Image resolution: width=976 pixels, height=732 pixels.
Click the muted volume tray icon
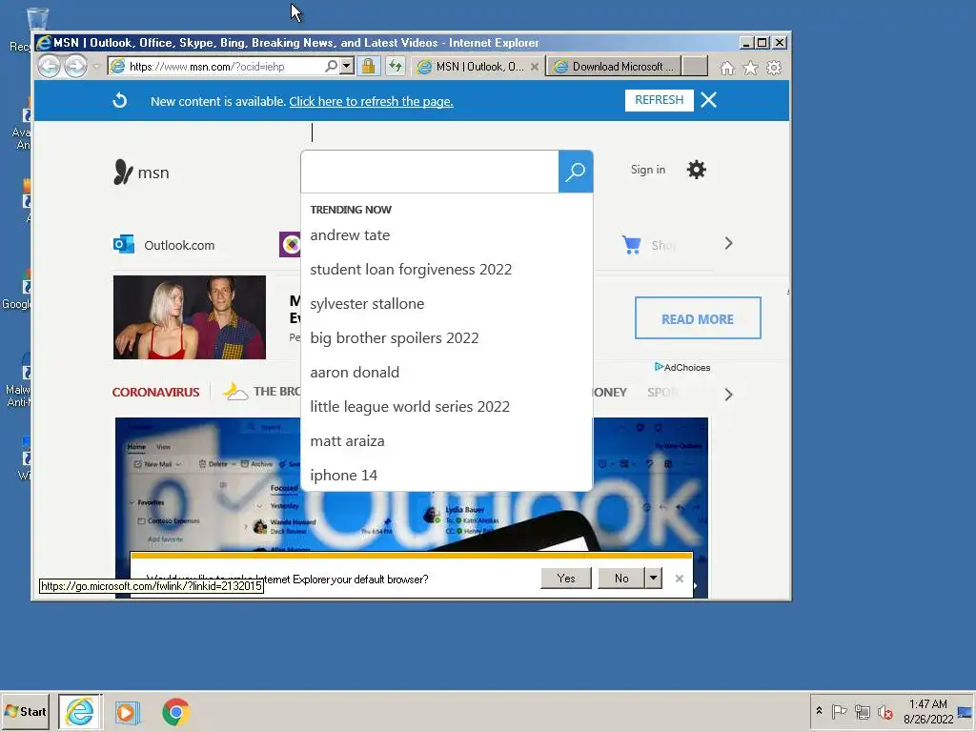(x=884, y=711)
